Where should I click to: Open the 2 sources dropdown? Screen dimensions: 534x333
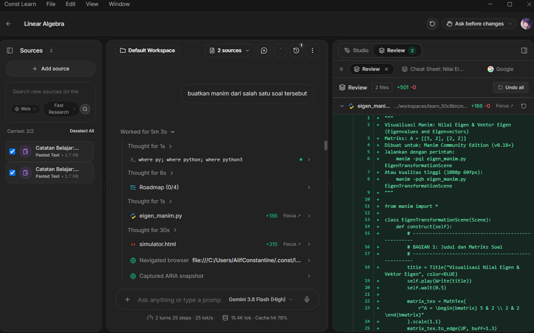click(229, 51)
